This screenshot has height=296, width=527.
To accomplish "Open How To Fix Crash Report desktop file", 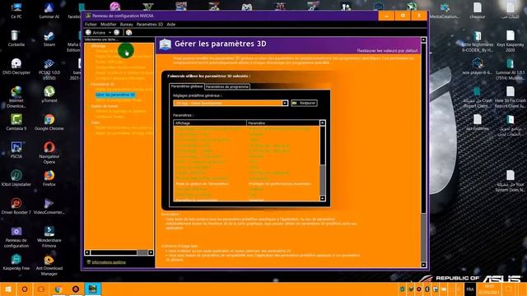I will (x=511, y=97).
